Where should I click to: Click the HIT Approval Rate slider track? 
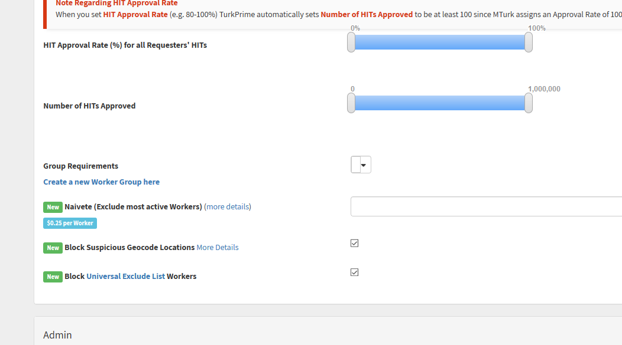pyautogui.click(x=440, y=42)
